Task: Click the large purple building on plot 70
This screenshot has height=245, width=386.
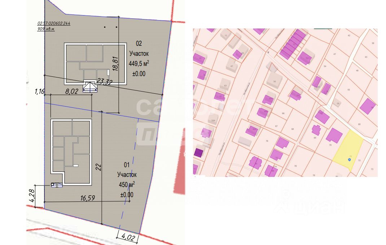Action: point(334,135)
